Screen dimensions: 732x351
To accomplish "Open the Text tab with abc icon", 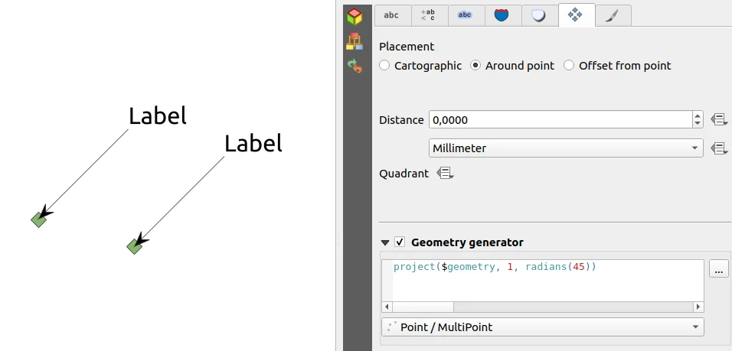I will (x=391, y=15).
